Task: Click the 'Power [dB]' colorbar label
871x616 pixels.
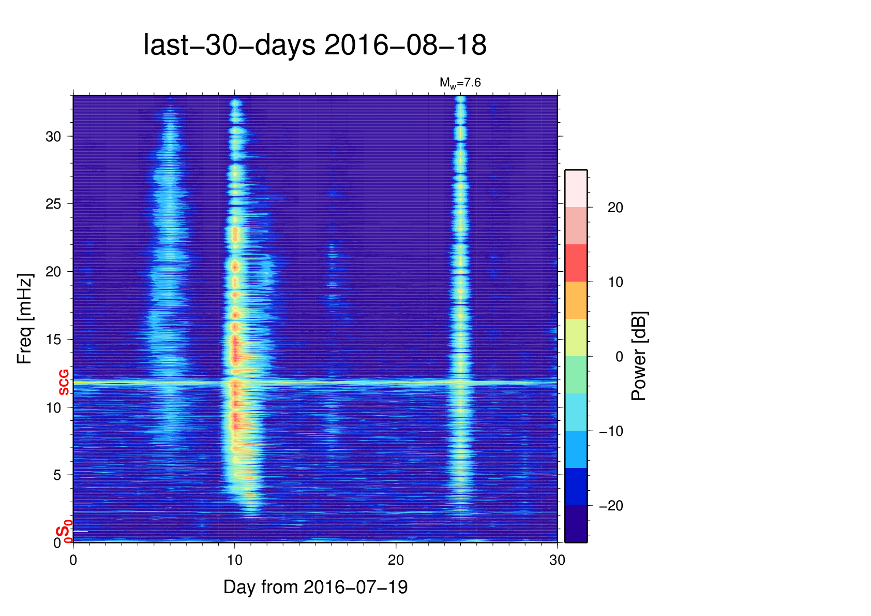Action: click(639, 356)
